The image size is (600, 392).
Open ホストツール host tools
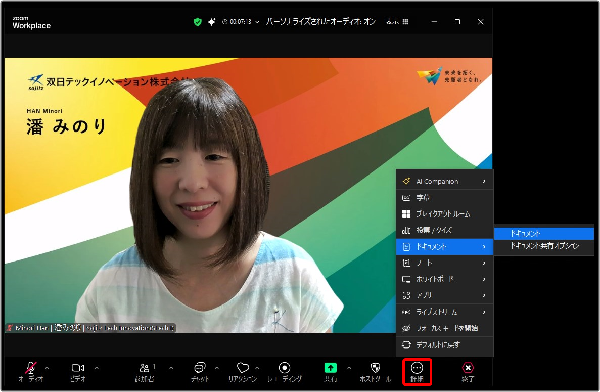pyautogui.click(x=375, y=372)
